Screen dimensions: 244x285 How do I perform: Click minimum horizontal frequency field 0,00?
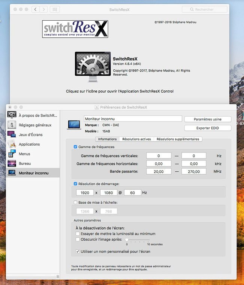coord(159,164)
